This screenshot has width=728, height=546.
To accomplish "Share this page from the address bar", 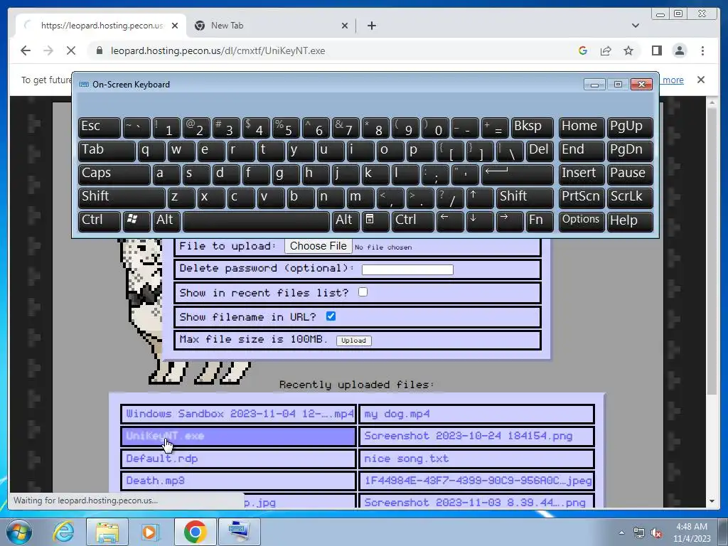I will click(606, 50).
